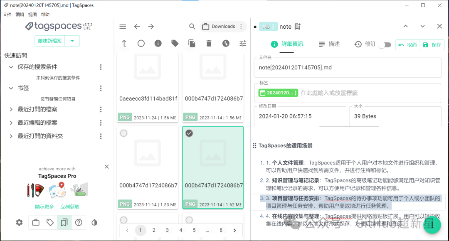Click 保存 save button
The image size is (449, 241).
tap(432, 44)
